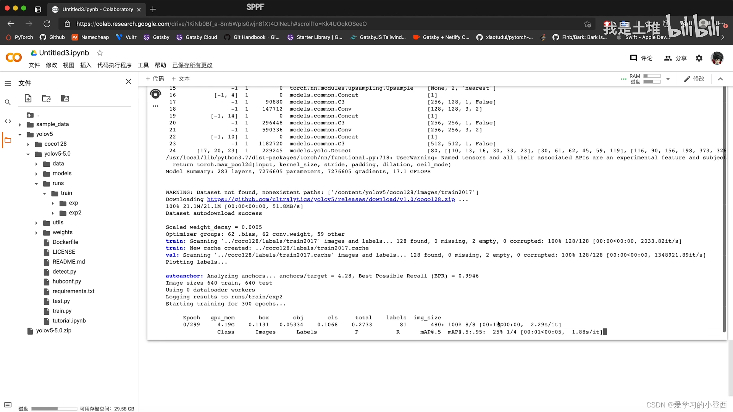Collapse the yolov5-5.0 folder
Viewport: 733px width, 412px height.
pyautogui.click(x=28, y=154)
